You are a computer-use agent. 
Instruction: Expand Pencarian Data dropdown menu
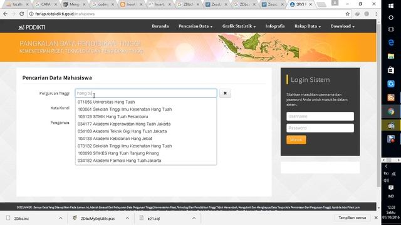click(195, 26)
